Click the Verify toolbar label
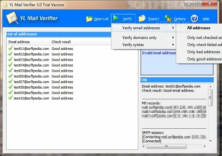222x156 pixels. [127, 19]
